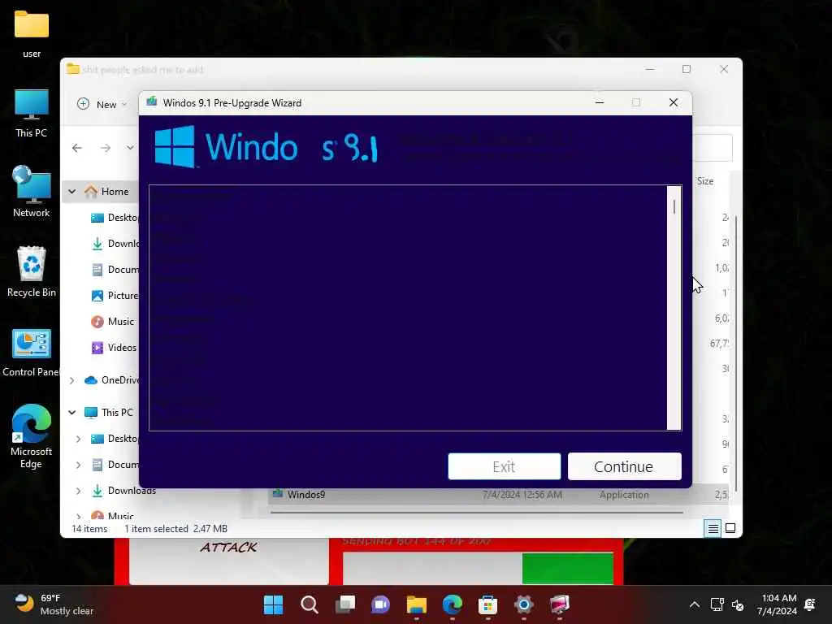The height and width of the screenshot is (624, 832).
Task: Open the weather widget
Action: 53,604
